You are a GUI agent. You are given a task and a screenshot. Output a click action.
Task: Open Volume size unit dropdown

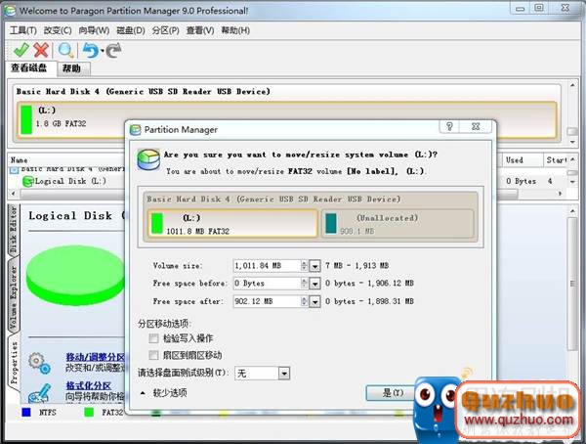coord(315,266)
